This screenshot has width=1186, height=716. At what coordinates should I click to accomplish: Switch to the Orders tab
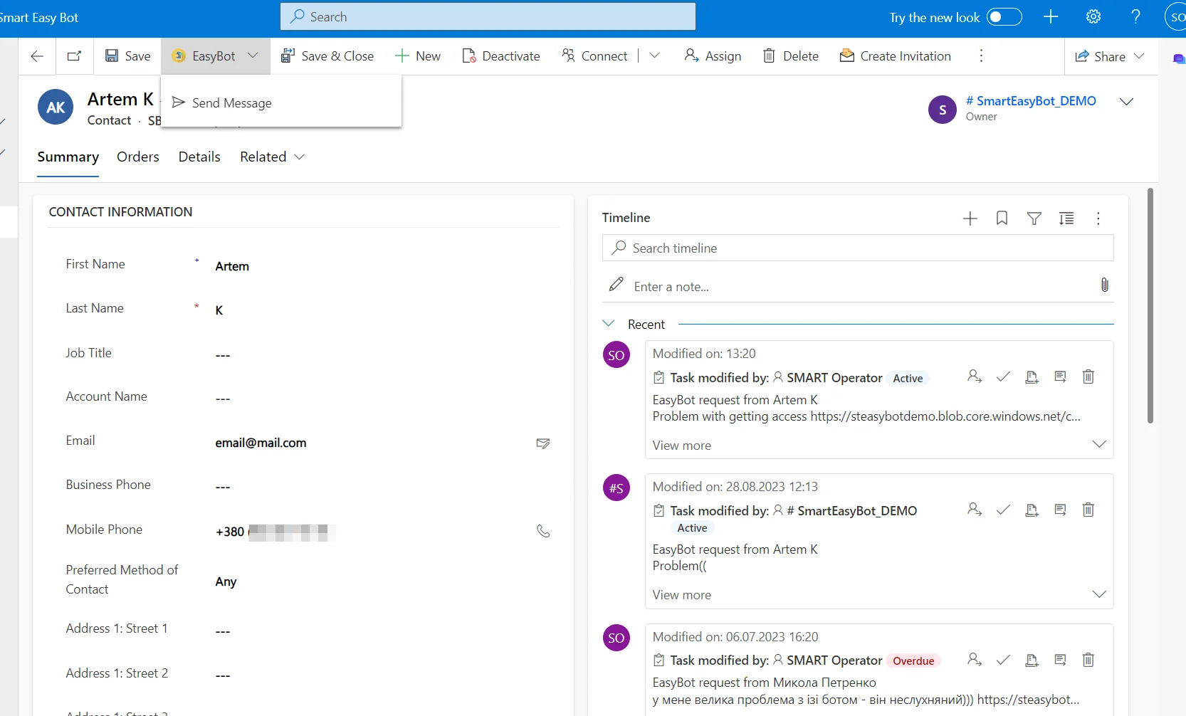pyautogui.click(x=137, y=157)
